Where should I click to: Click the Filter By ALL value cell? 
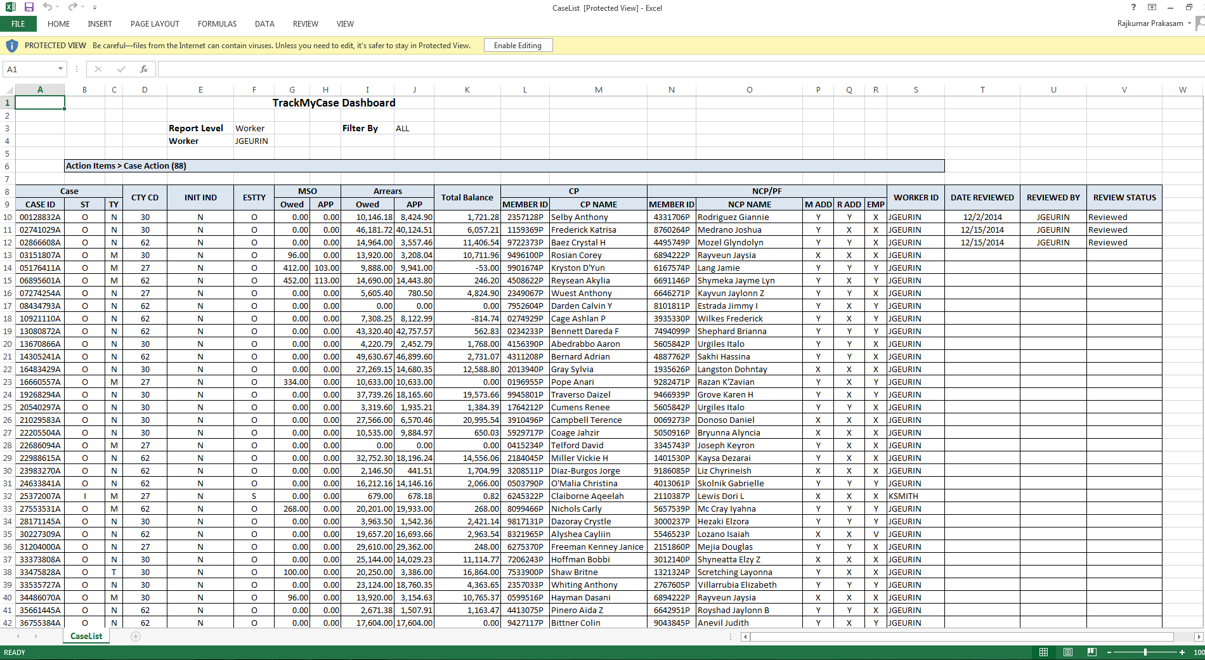pos(403,128)
